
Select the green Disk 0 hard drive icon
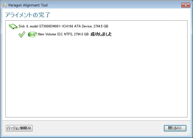coord(13,26)
